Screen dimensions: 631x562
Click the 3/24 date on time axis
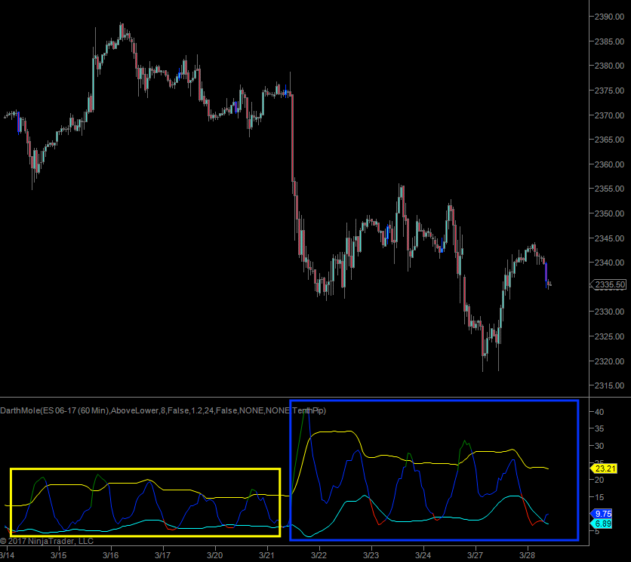pos(423,554)
